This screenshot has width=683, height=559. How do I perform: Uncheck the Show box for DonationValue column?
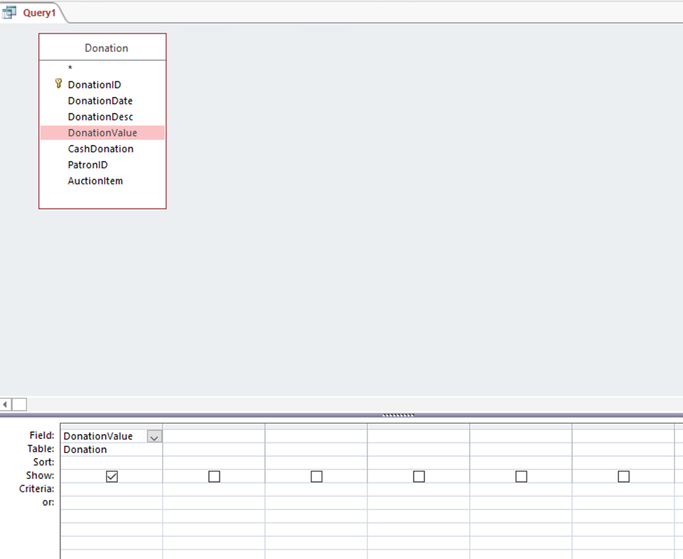[x=112, y=477]
